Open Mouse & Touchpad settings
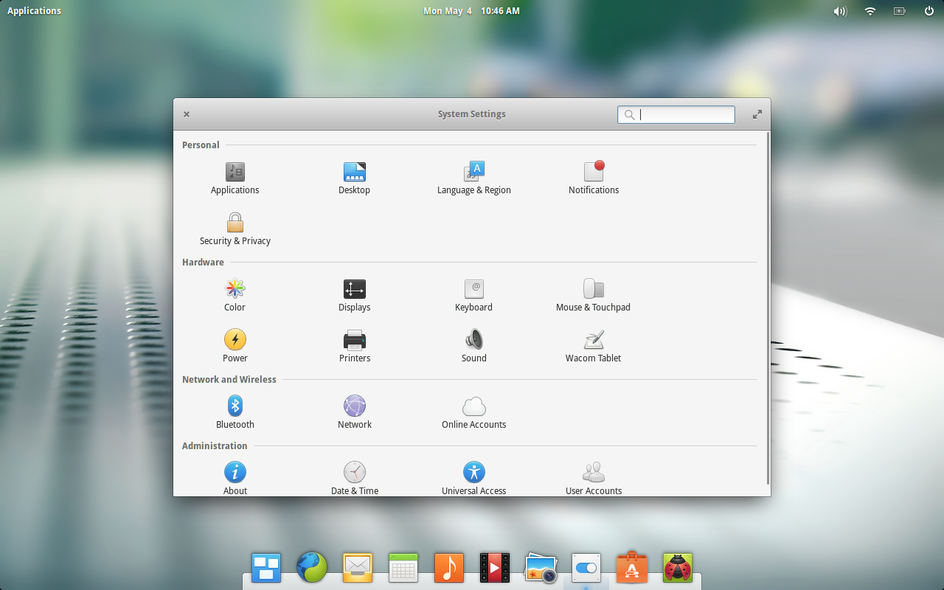Image resolution: width=944 pixels, height=590 pixels. (593, 294)
